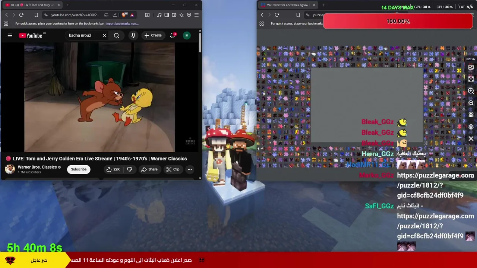The image size is (477, 268).
Task: Open the Brave Wallet icon
Action: point(174,15)
